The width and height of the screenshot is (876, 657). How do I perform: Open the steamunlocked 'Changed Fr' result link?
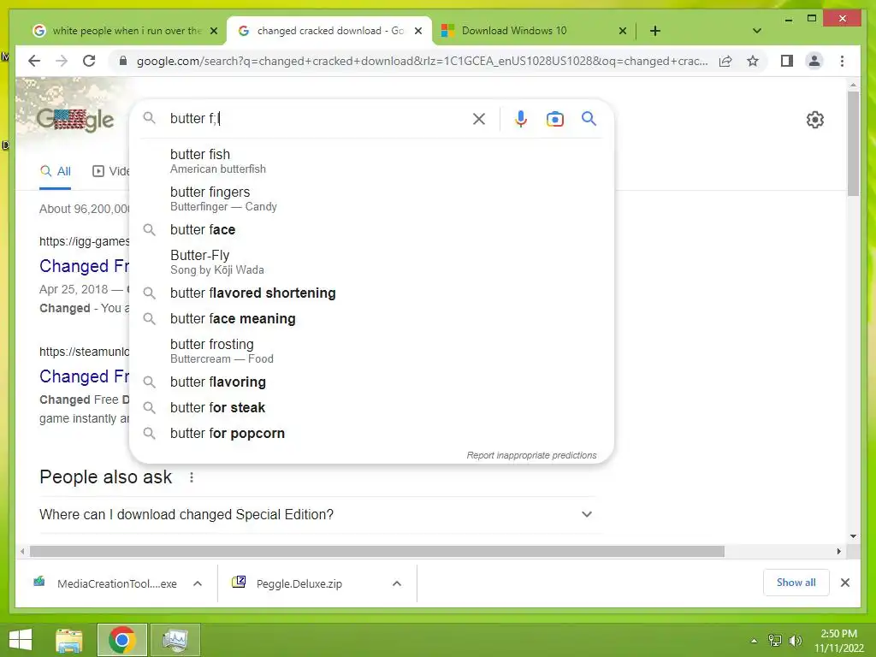click(x=84, y=376)
